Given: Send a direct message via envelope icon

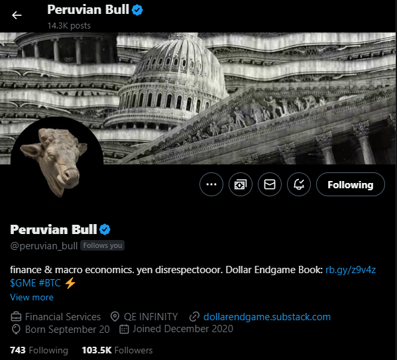Looking at the screenshot, I should click(270, 184).
